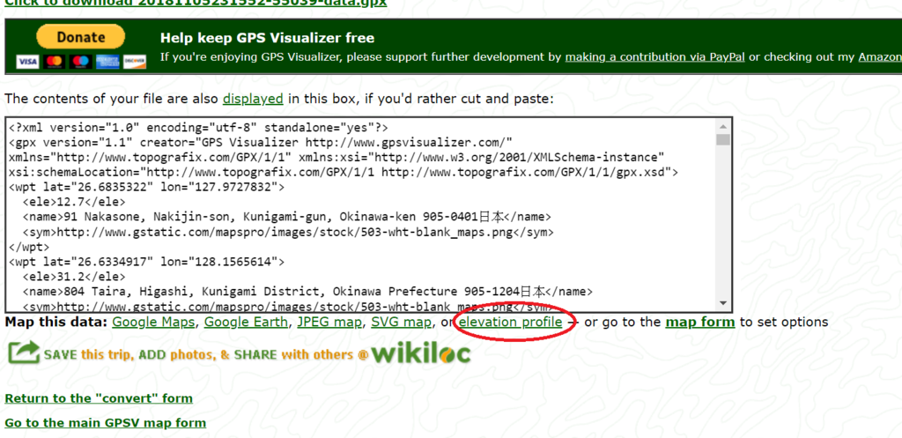The image size is (902, 438).
Task: Click the Wikiloc logo
Action: point(421,353)
